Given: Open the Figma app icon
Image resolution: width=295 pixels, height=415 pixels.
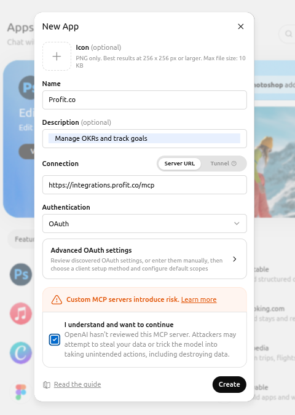Looking at the screenshot, I should click(21, 392).
